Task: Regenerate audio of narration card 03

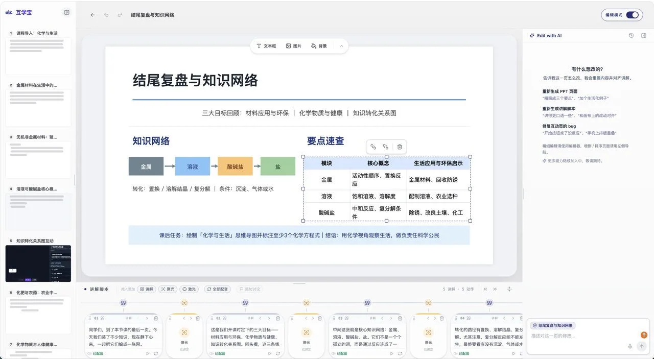Action: [401, 353]
